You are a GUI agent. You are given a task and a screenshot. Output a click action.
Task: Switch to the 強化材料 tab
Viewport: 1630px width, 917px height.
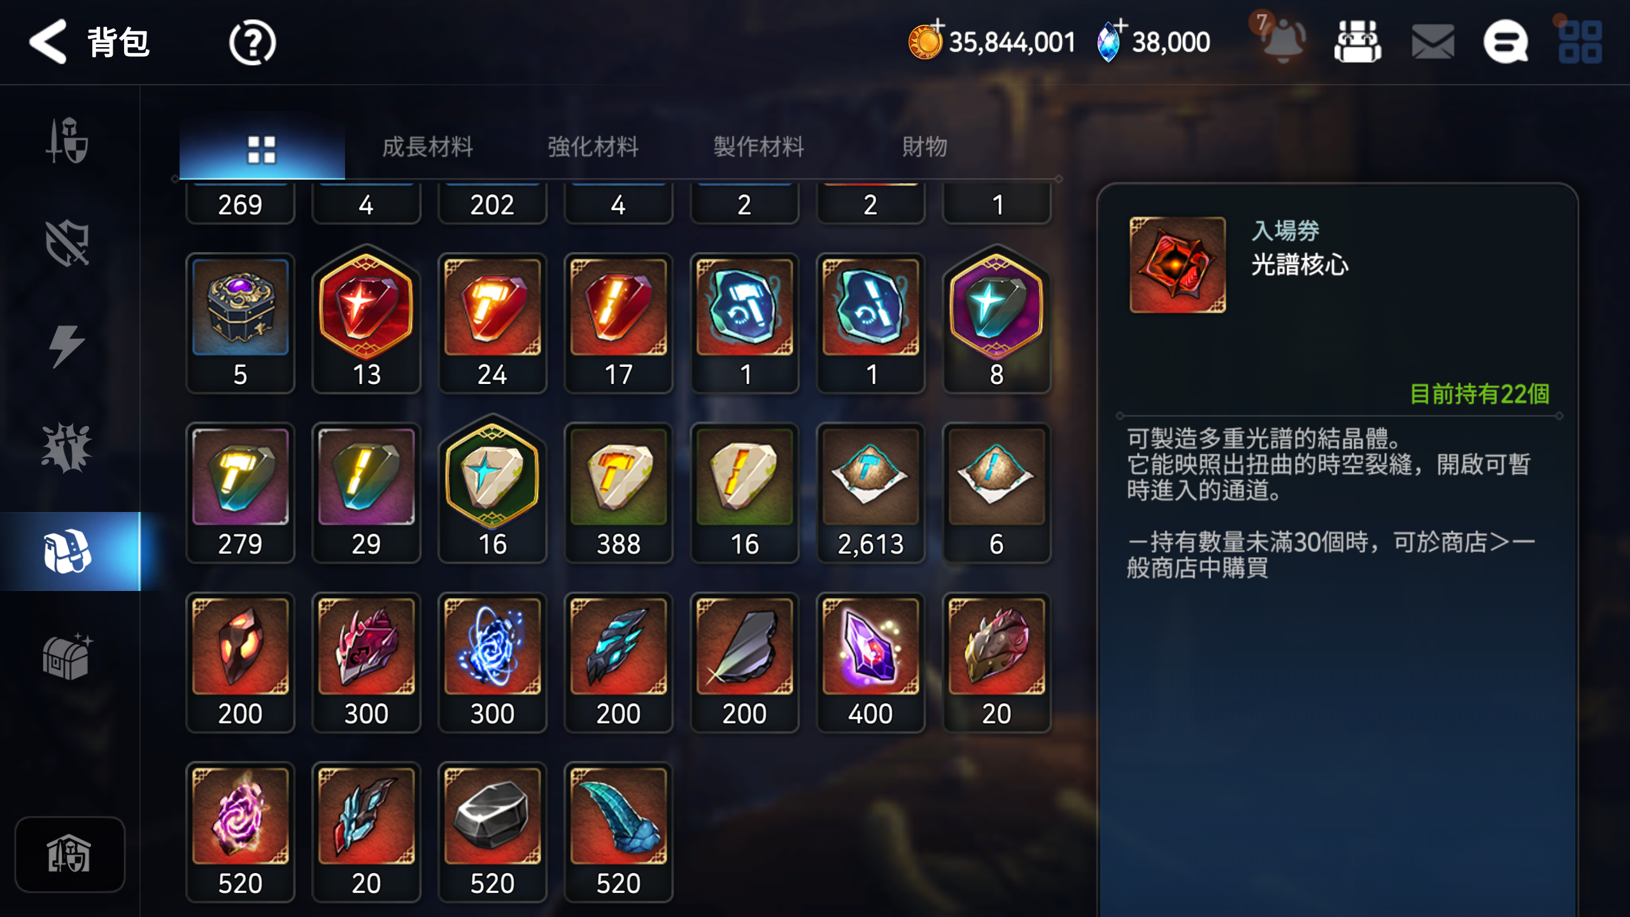[x=593, y=147]
